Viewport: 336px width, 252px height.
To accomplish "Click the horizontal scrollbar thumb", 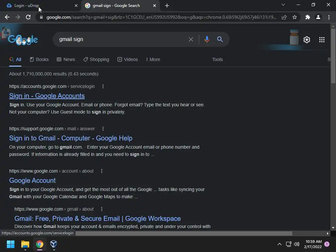I will click(x=184, y=233).
